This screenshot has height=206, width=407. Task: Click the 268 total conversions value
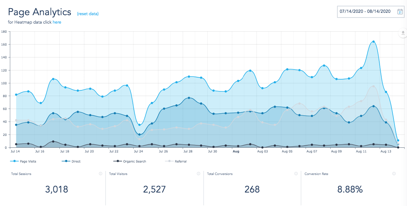pyautogui.click(x=253, y=189)
